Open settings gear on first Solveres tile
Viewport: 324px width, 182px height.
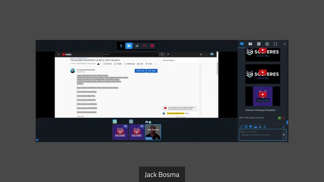[x=126, y=126]
